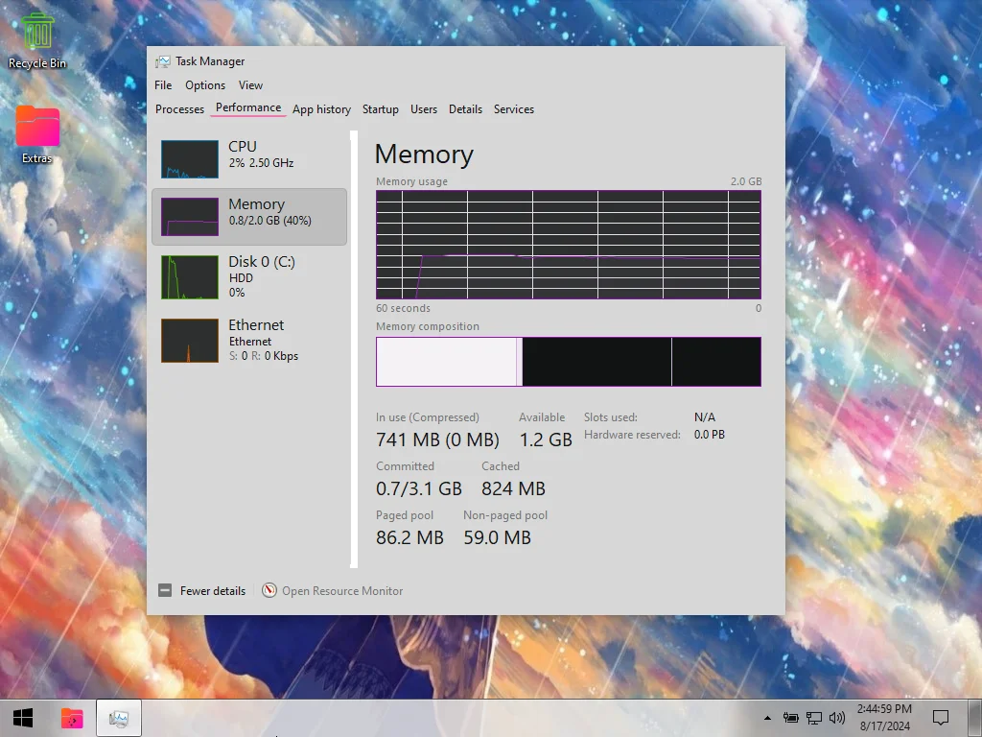Click the '59.0 MB' non-paged pool value
This screenshot has width=982, height=737.
click(x=498, y=537)
